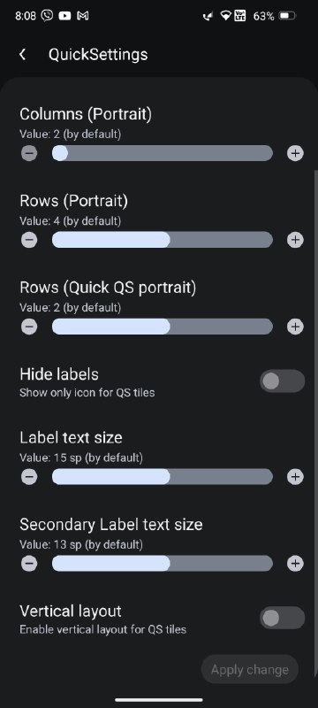Decrease Label text size with minus
This screenshot has width=318, height=708.
(x=29, y=477)
